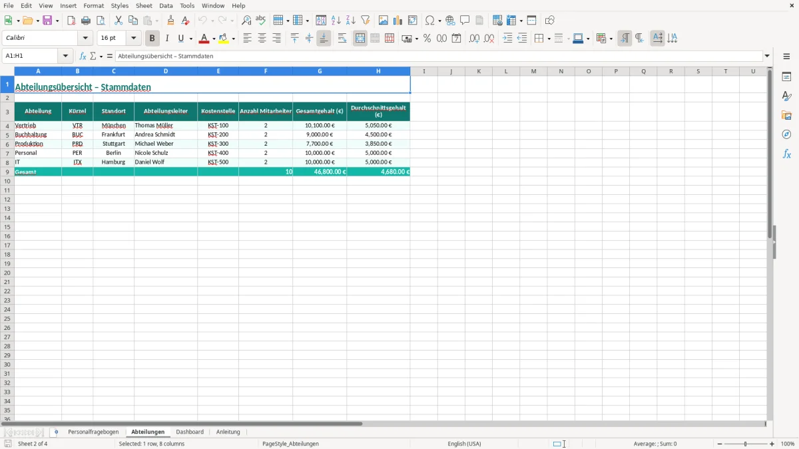Click the Copy icon
The width and height of the screenshot is (799, 449).
[133, 21]
